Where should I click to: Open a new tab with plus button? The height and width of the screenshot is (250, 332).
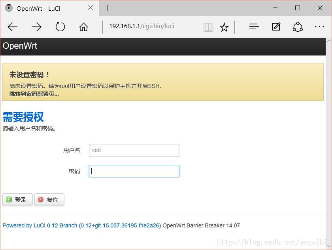(108, 8)
